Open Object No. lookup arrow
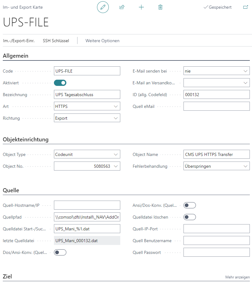 116,166
